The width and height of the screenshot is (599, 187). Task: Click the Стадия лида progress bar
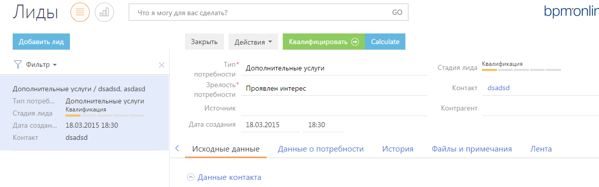tap(521, 70)
